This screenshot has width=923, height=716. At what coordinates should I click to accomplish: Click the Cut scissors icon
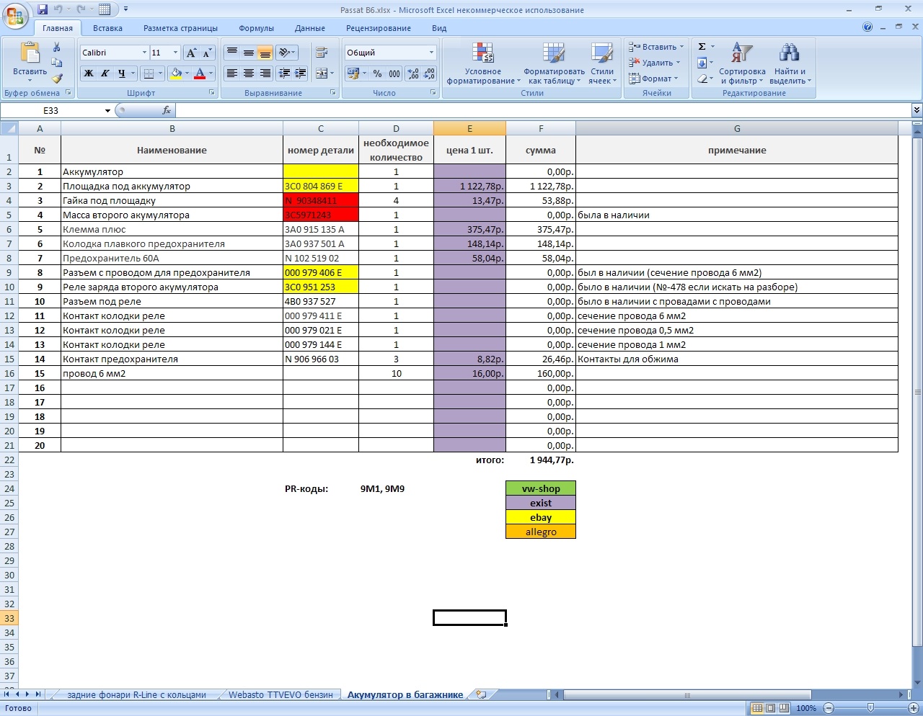pos(57,48)
